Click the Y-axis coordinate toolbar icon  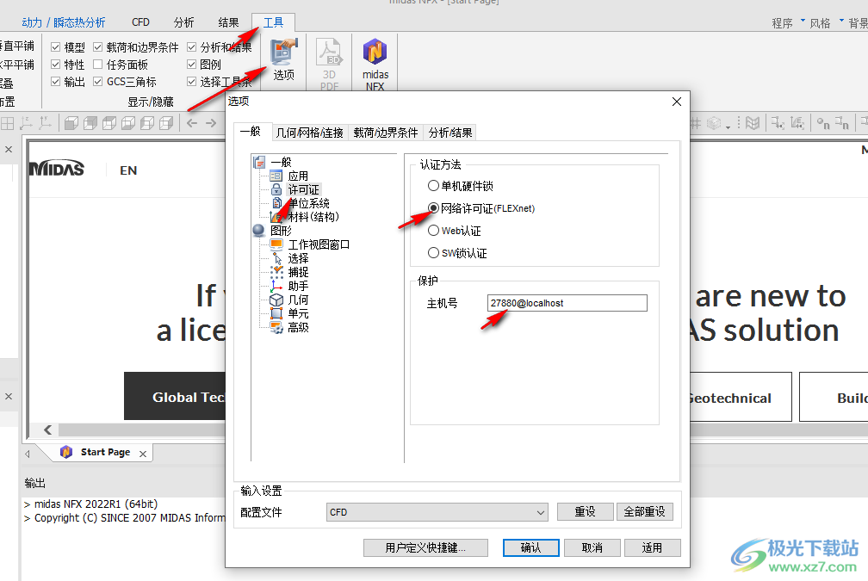45,123
